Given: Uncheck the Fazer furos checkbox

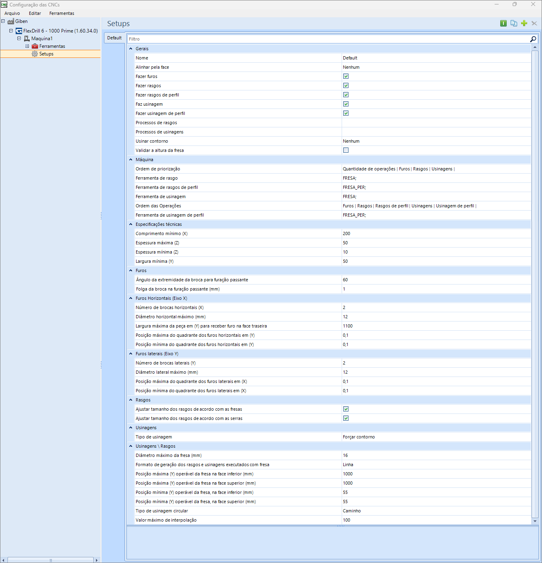Looking at the screenshot, I should pos(346,76).
